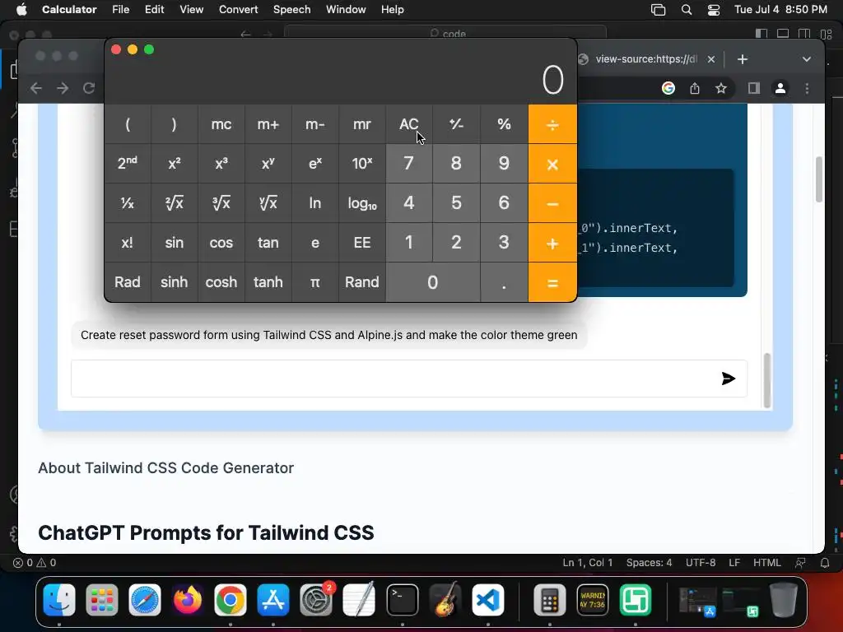843x632 pixels.
Task: Open Control Center in menu bar
Action: click(714, 10)
